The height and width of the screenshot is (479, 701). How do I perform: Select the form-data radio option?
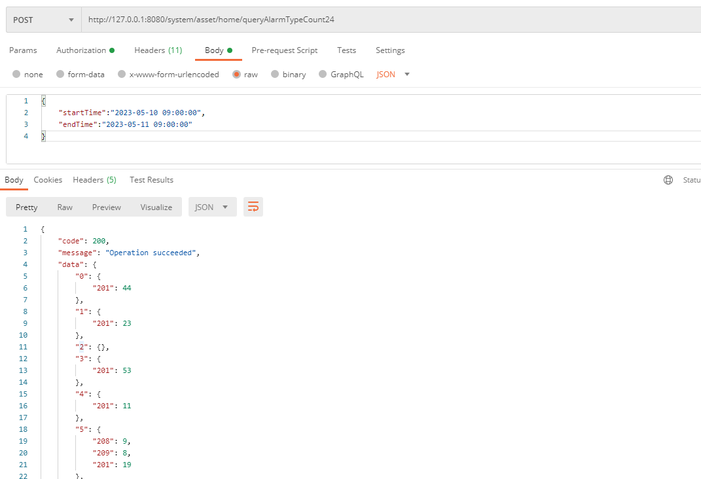pyautogui.click(x=60, y=75)
